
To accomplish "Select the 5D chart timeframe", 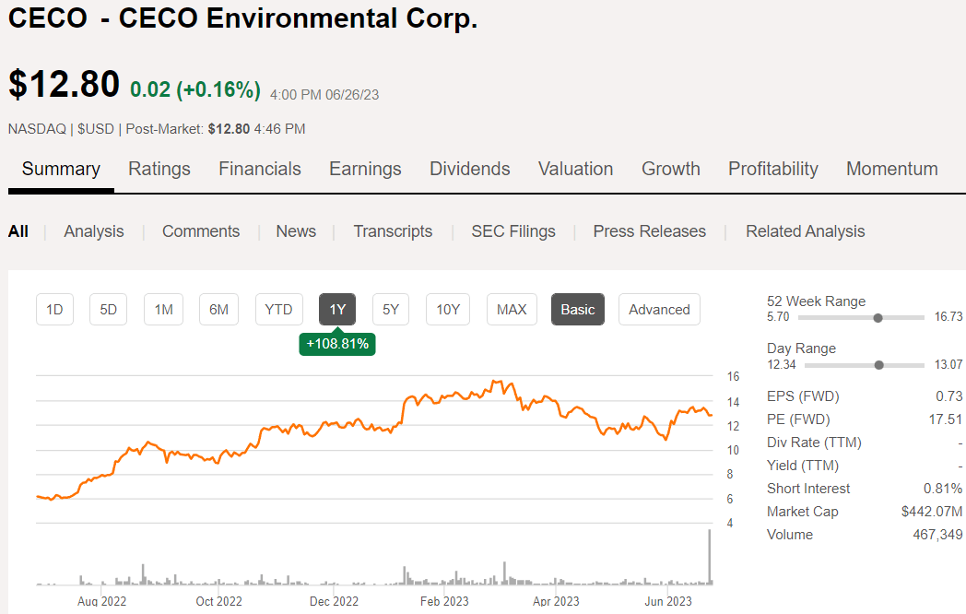I will (x=108, y=309).
